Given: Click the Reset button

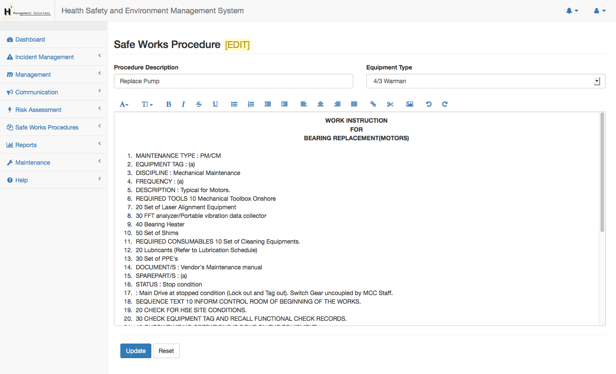Looking at the screenshot, I should pyautogui.click(x=166, y=351).
